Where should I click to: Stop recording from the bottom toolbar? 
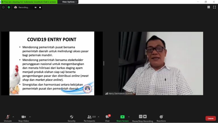[x=145, y=116]
